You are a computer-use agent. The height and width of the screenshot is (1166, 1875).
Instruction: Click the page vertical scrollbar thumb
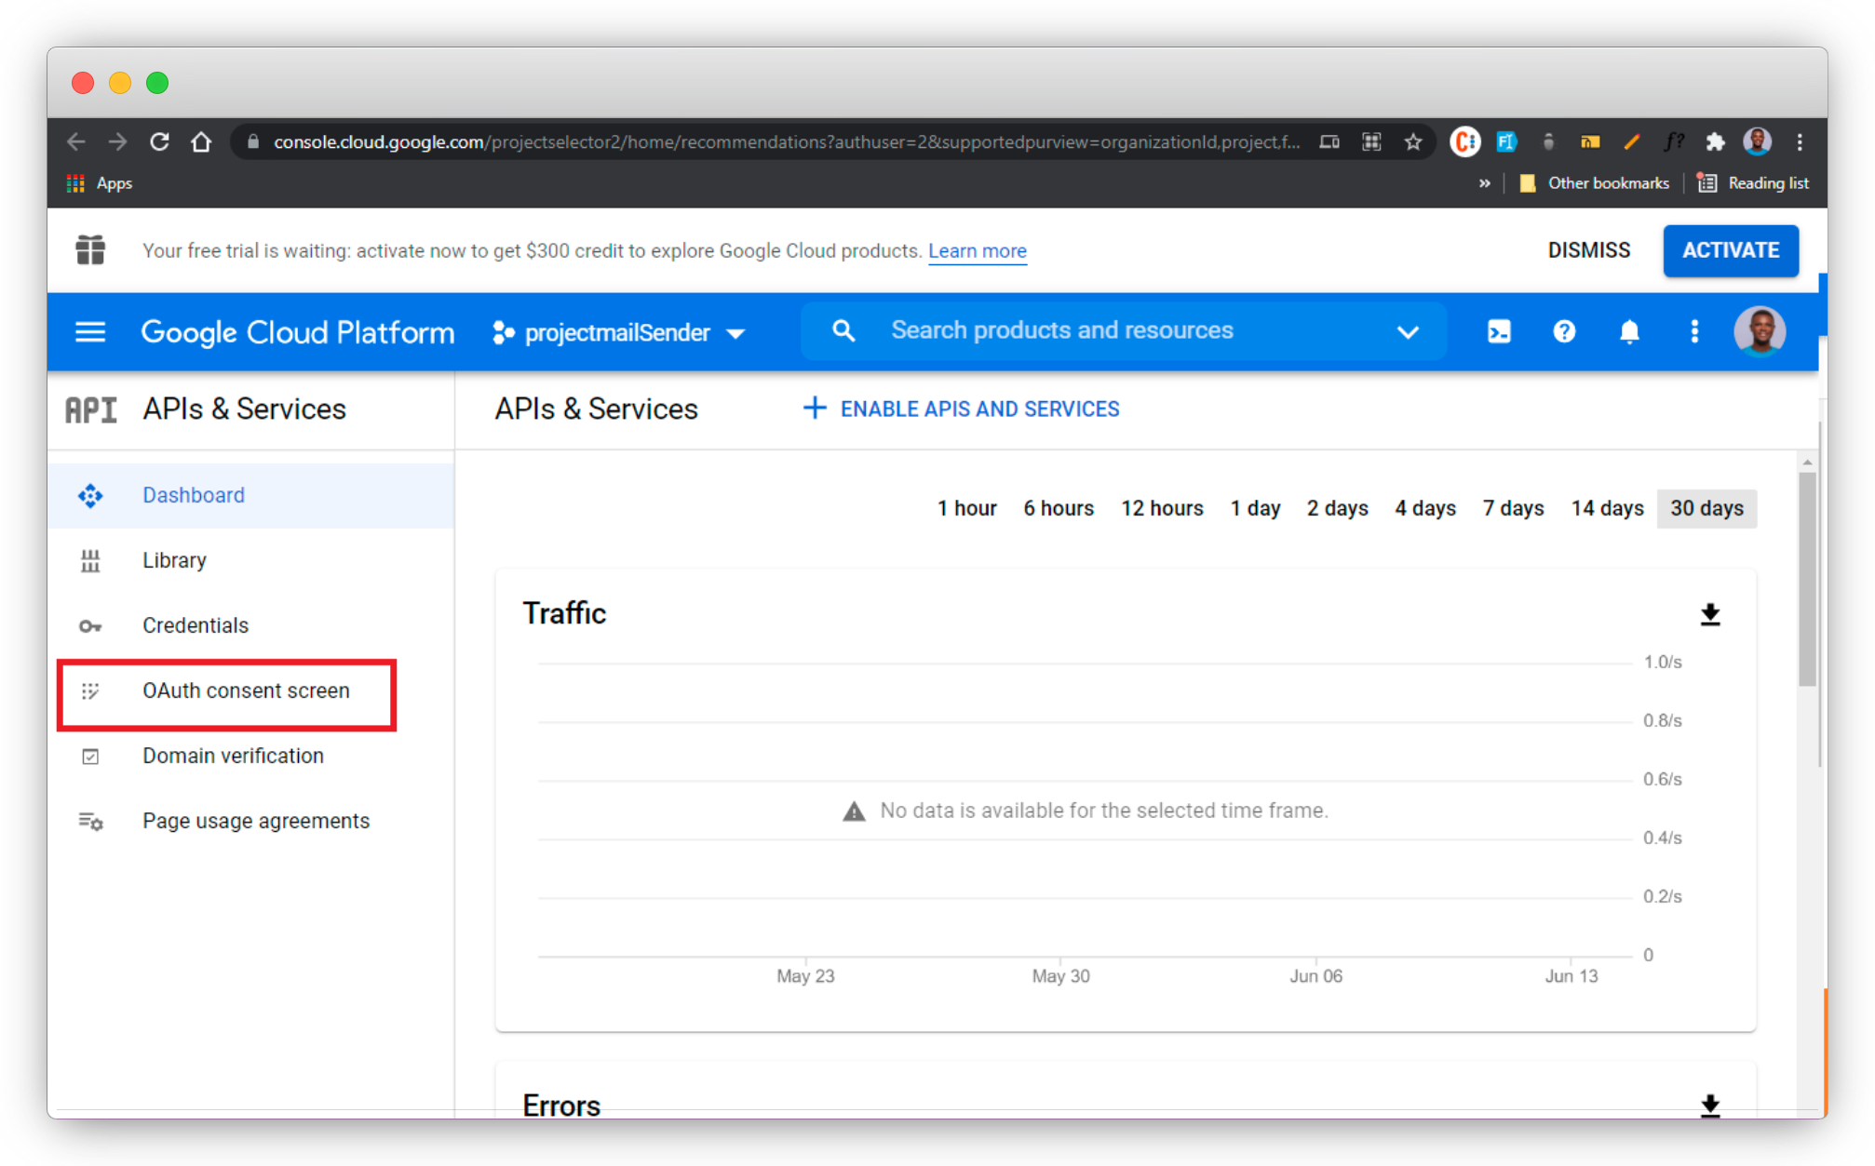click(x=1807, y=579)
